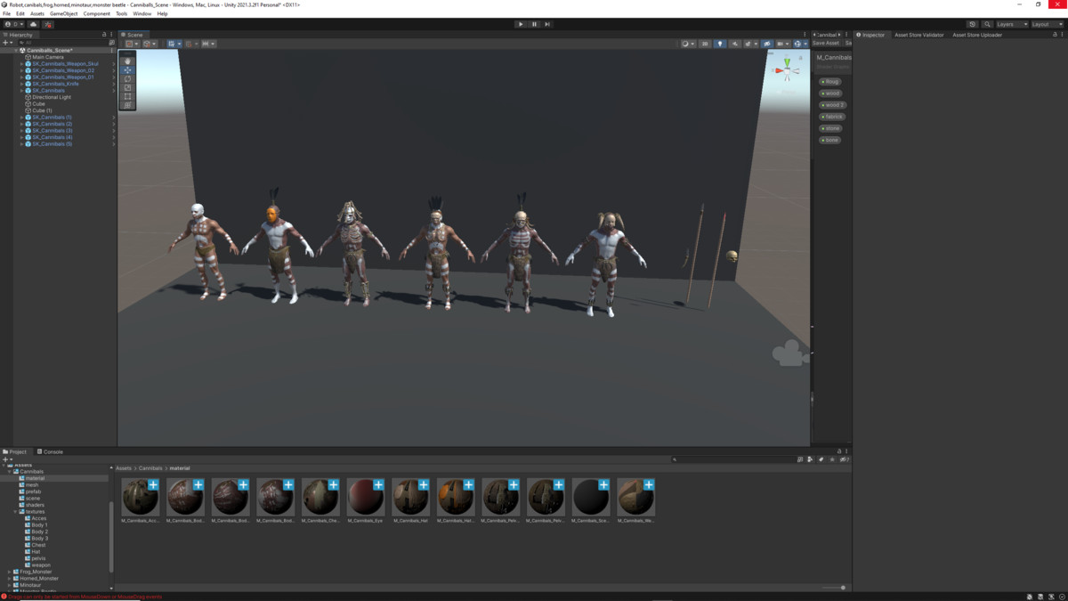
Task: Open the File menu
Action: coord(7,13)
